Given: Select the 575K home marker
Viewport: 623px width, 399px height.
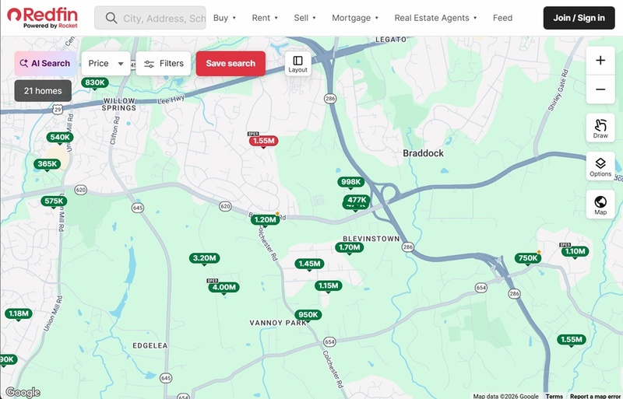Looking at the screenshot, I should (54, 201).
